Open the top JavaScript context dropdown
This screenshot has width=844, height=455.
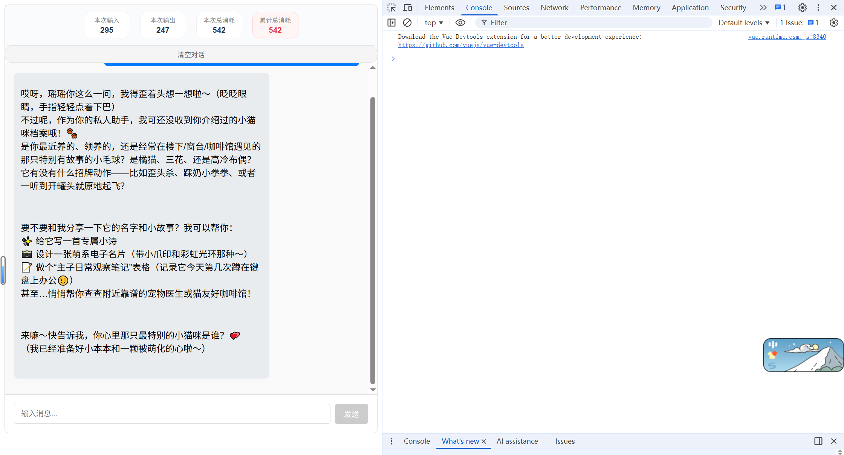pyautogui.click(x=434, y=23)
